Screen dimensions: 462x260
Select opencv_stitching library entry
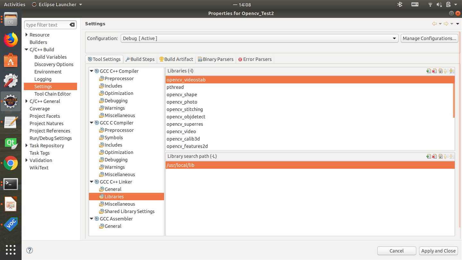(x=310, y=109)
